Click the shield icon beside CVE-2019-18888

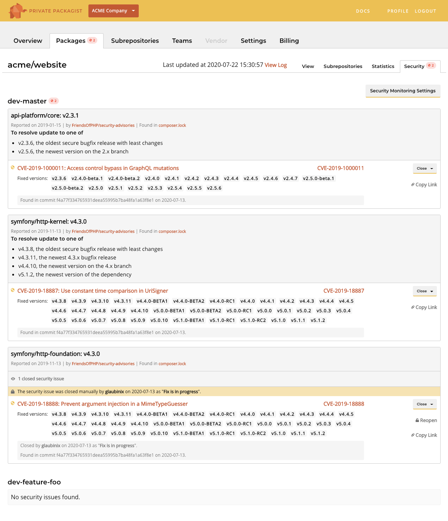point(13,403)
